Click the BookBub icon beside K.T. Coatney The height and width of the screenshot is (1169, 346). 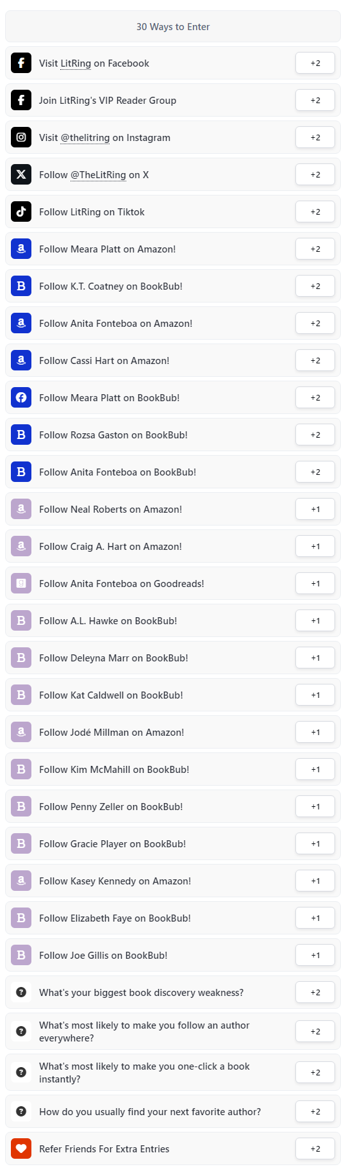pyautogui.click(x=21, y=286)
